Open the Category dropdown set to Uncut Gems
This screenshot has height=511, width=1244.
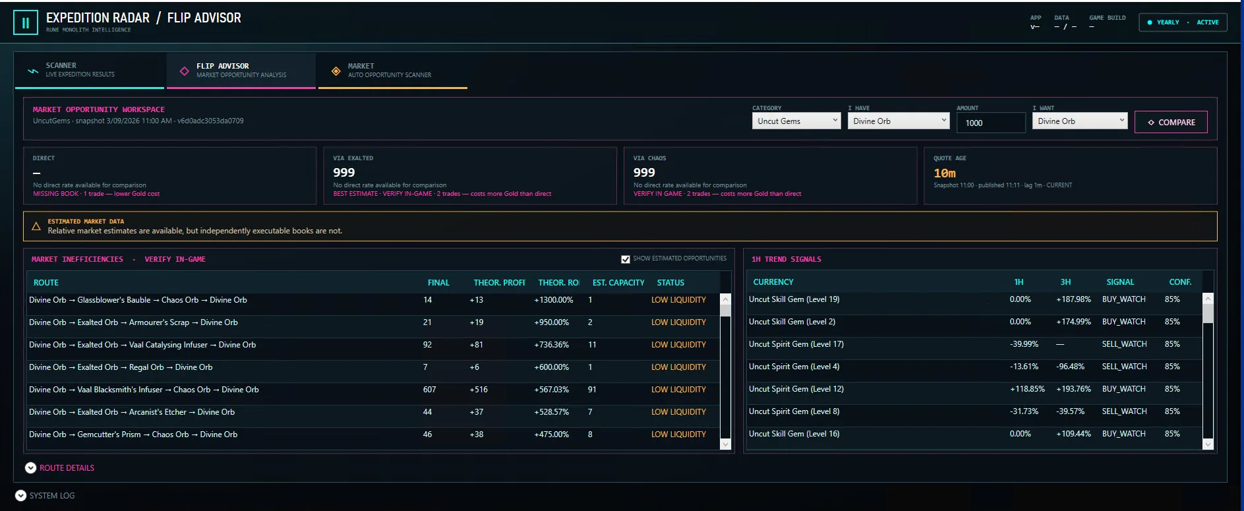coord(796,121)
